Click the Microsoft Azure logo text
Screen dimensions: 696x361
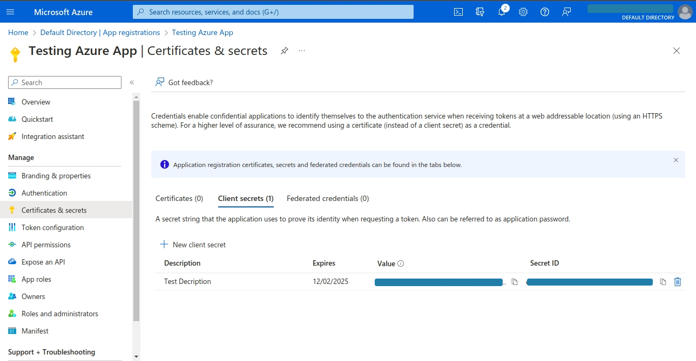pyautogui.click(x=63, y=12)
